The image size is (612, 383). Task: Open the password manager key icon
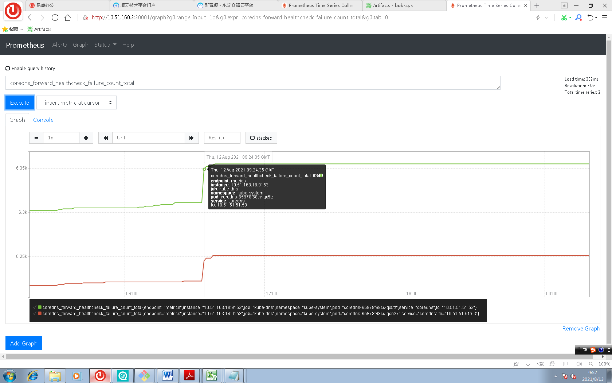[x=579, y=18]
